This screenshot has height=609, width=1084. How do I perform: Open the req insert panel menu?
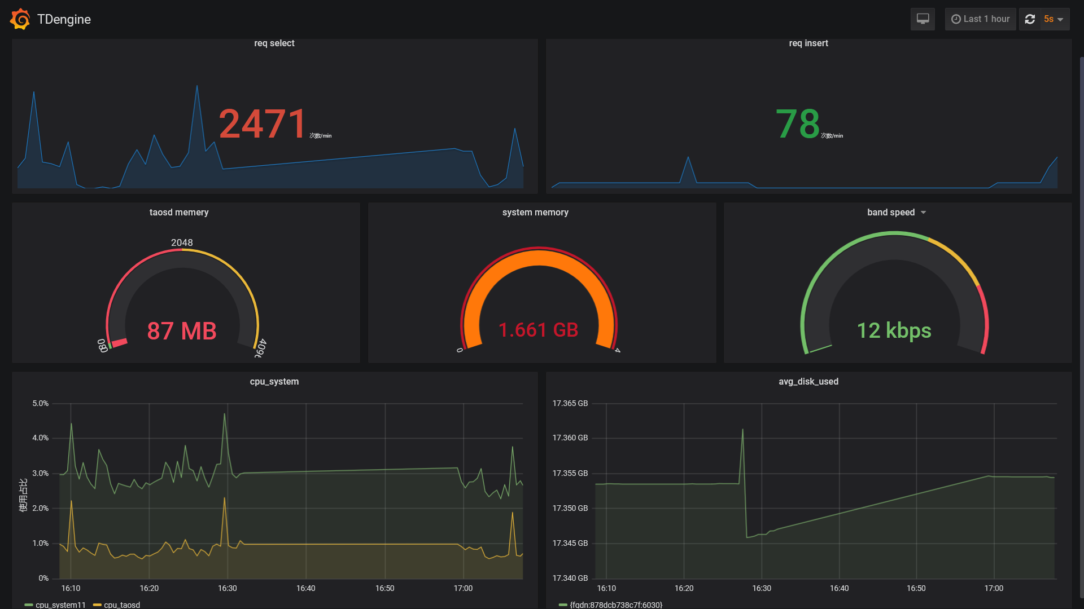808,43
